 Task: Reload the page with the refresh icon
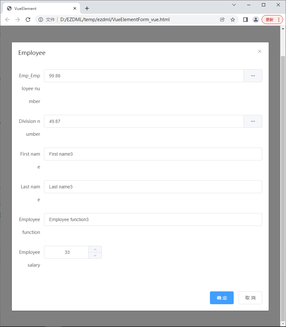coord(28,20)
